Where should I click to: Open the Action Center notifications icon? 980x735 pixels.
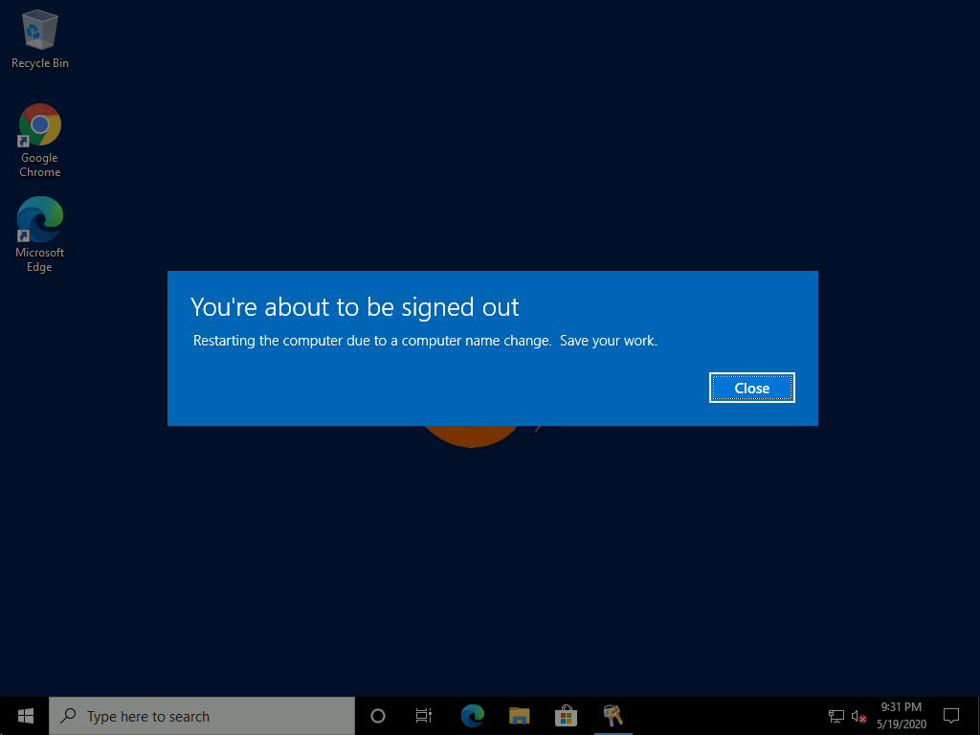pos(951,716)
